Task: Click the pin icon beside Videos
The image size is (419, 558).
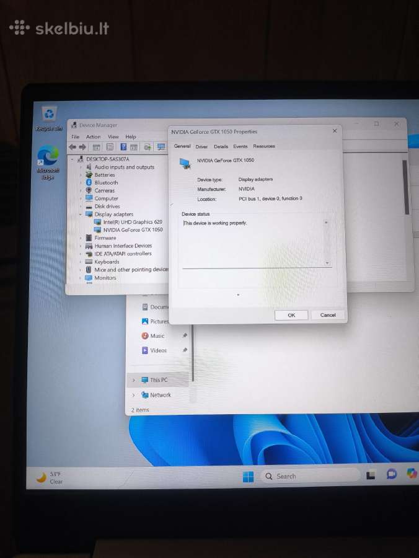Action: (x=185, y=350)
